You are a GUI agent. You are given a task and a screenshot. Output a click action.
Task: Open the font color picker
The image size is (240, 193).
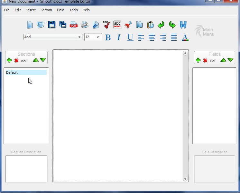[x=185, y=38]
